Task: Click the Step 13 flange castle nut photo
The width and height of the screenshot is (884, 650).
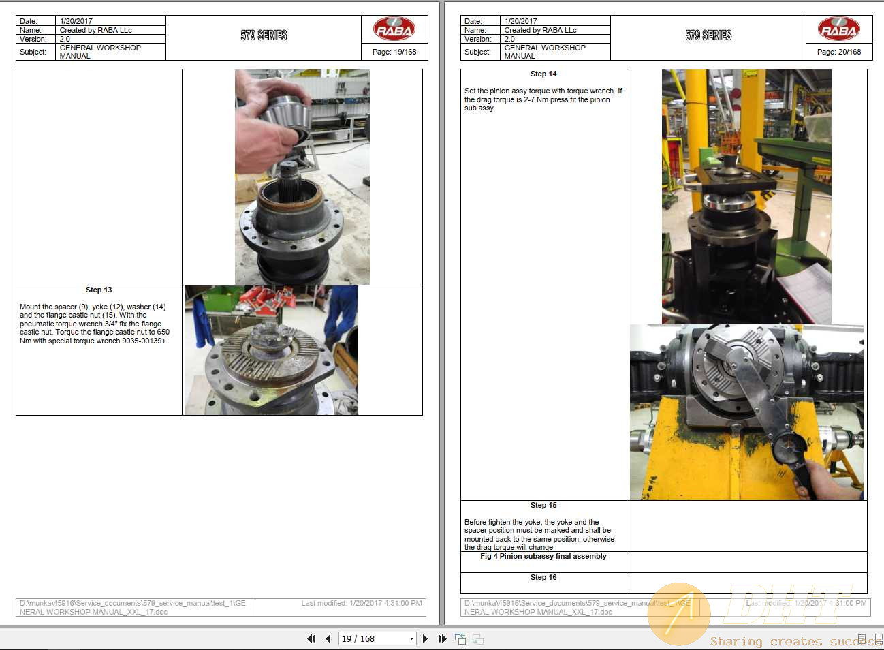Action: point(272,350)
